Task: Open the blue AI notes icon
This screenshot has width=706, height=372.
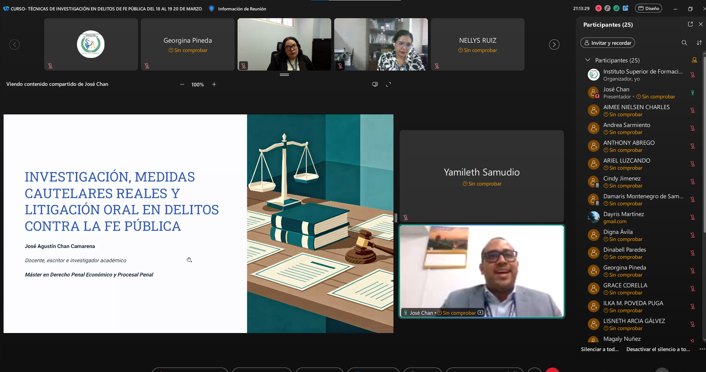Action: [625, 8]
